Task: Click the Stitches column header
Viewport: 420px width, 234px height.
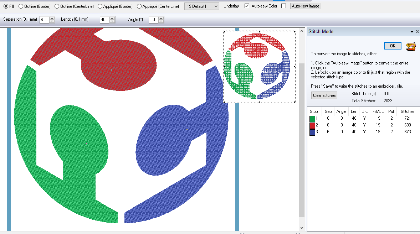Action: click(x=408, y=111)
